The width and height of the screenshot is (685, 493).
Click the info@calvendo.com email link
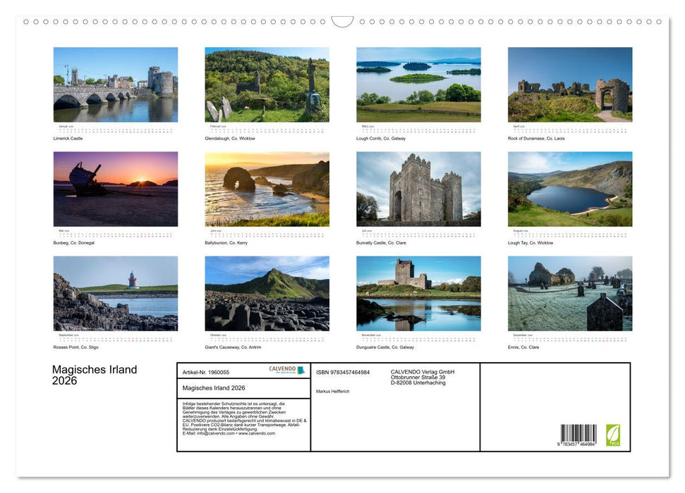(x=212, y=434)
